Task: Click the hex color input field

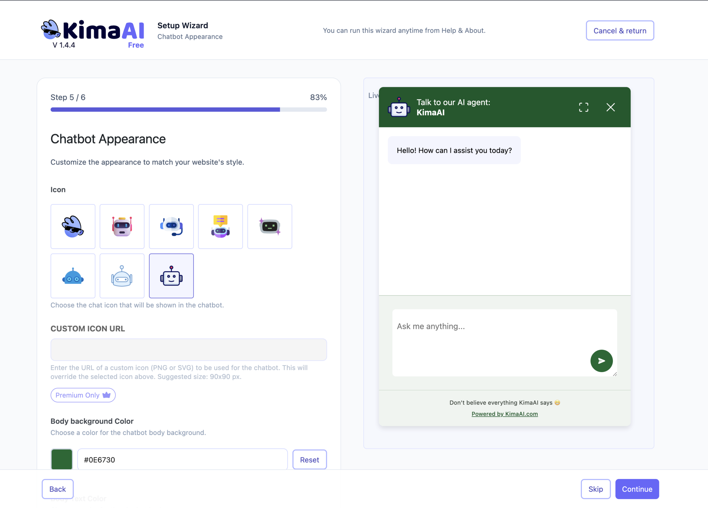Action: pos(182,460)
